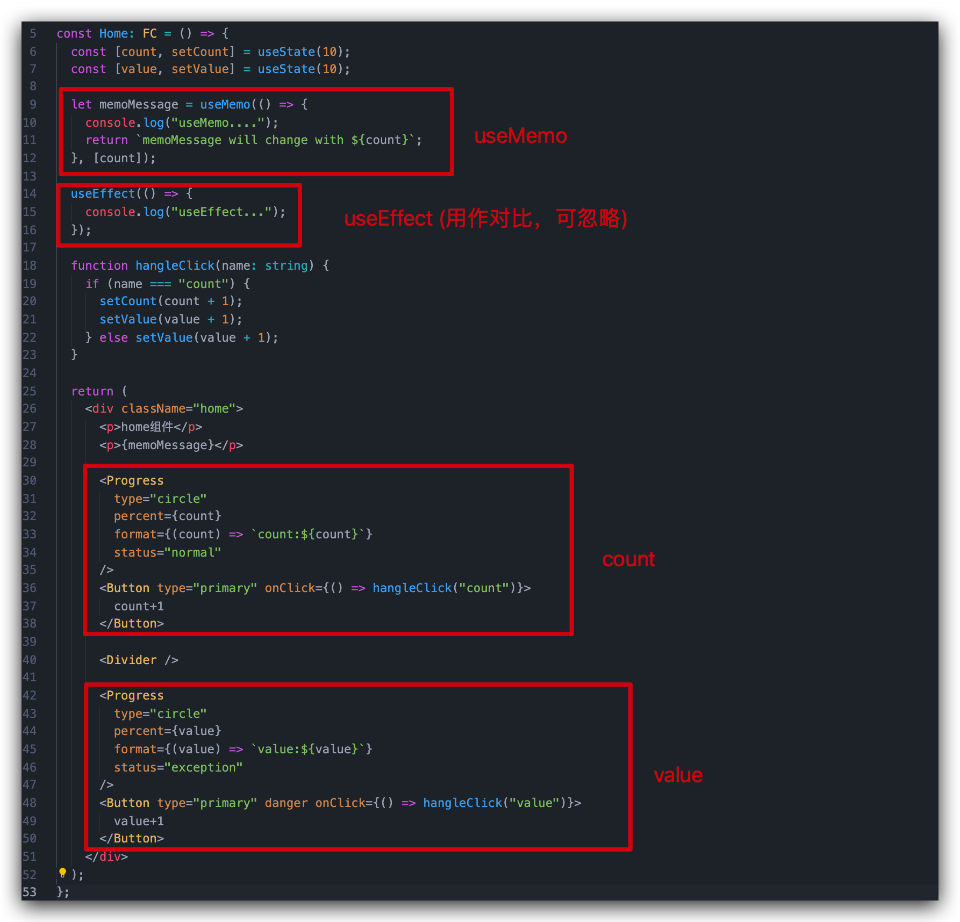Click the "count" string in the if condition

[x=203, y=284]
